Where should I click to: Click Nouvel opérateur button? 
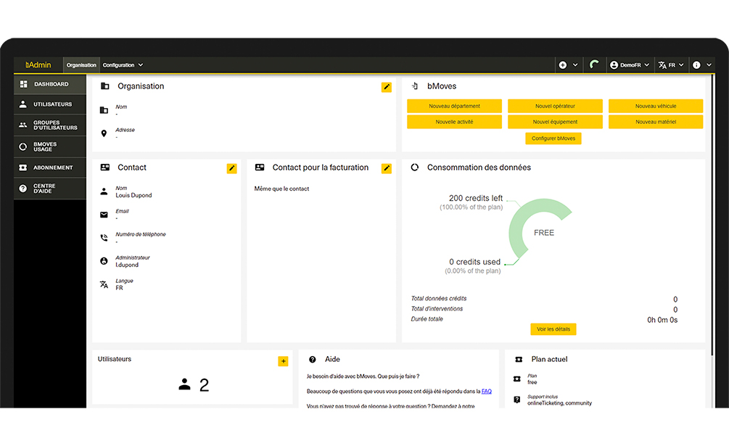(x=555, y=106)
